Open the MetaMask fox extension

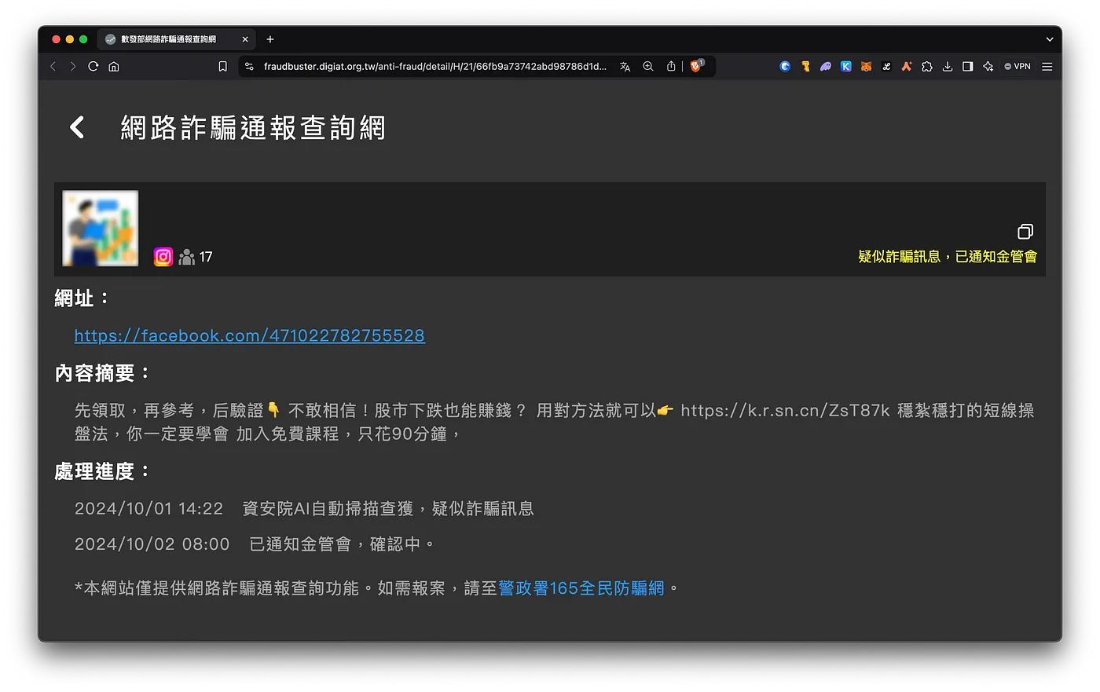coord(866,67)
